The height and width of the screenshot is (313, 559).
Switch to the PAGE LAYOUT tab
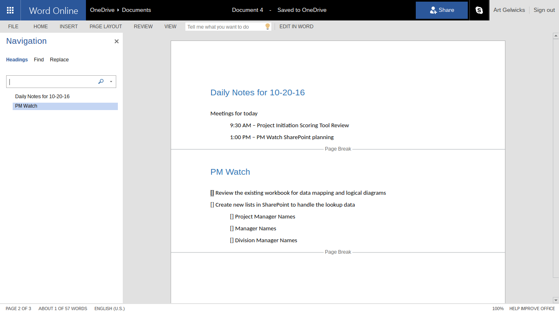tap(106, 27)
